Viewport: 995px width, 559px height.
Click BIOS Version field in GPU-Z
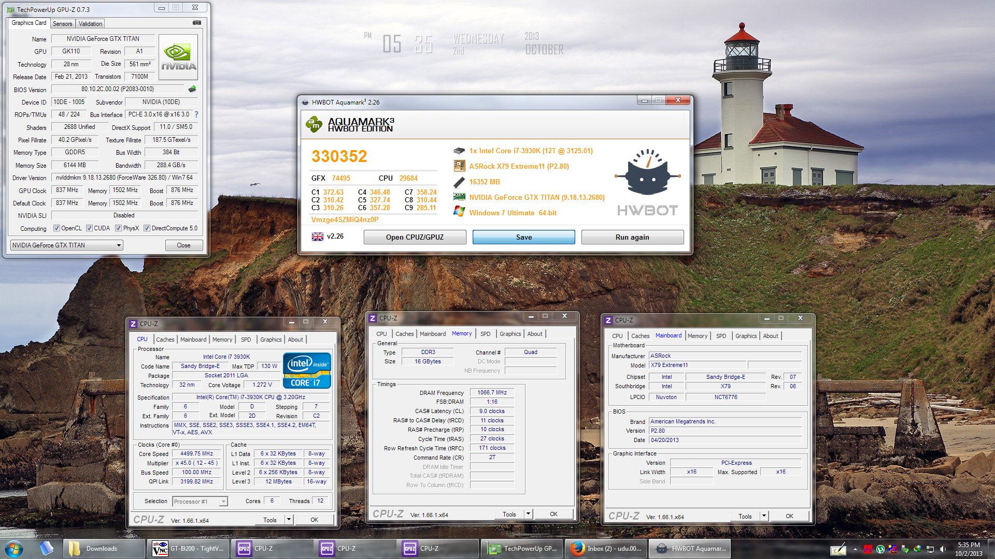118,89
